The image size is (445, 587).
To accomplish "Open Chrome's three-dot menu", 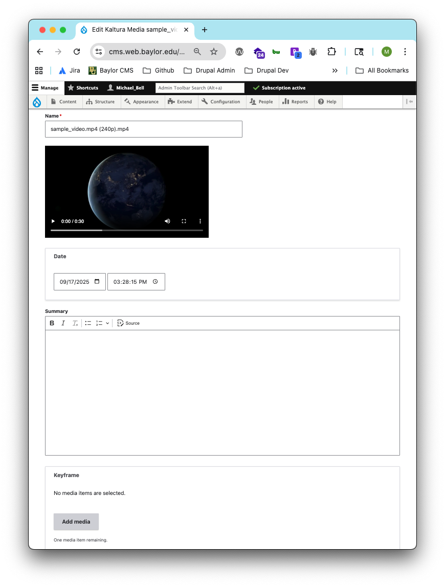I will [x=405, y=52].
